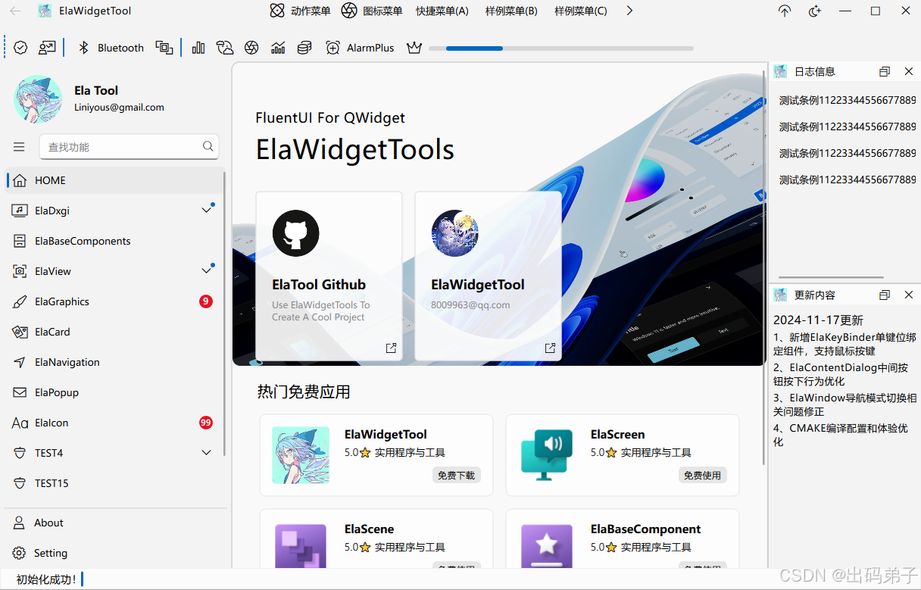Viewport: 921px width, 590px height.
Task: Click external-link icon on ElaTool Github card
Action: (391, 348)
